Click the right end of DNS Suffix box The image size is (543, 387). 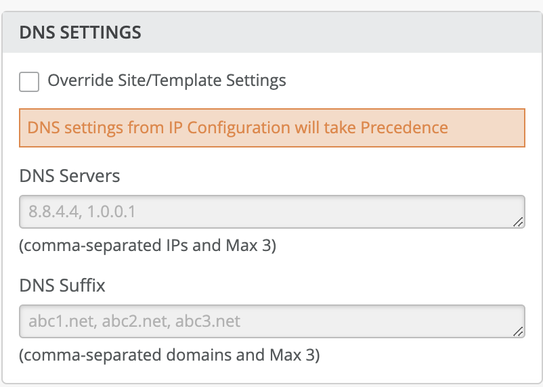point(501,321)
